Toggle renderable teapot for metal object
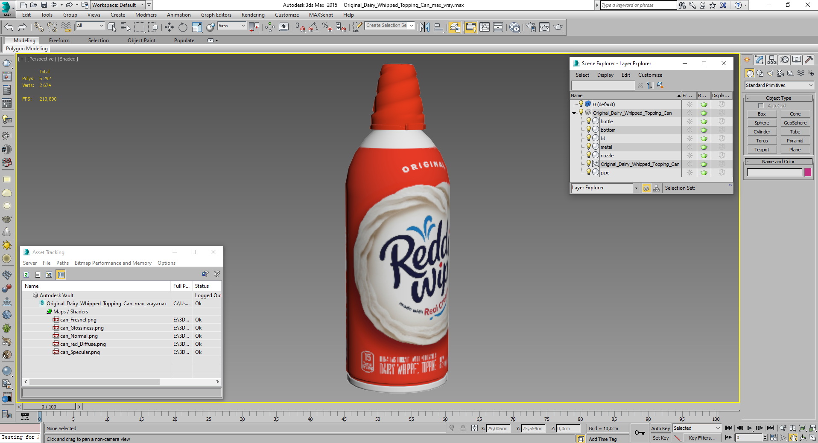Screen dimensions: 818x443 tap(704, 147)
